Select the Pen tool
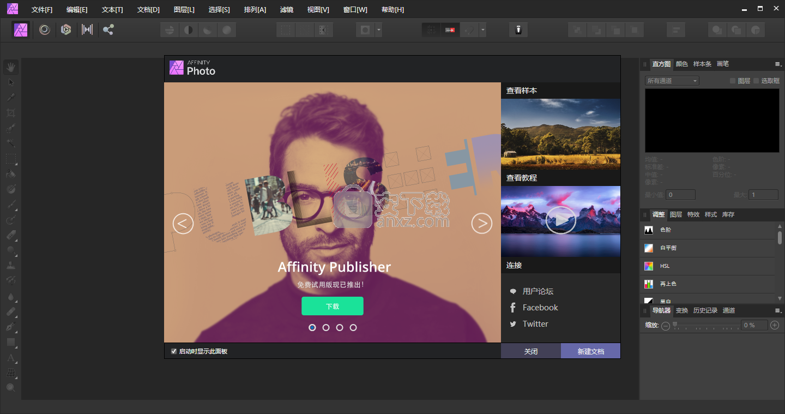The width and height of the screenshot is (785, 414). [11, 327]
